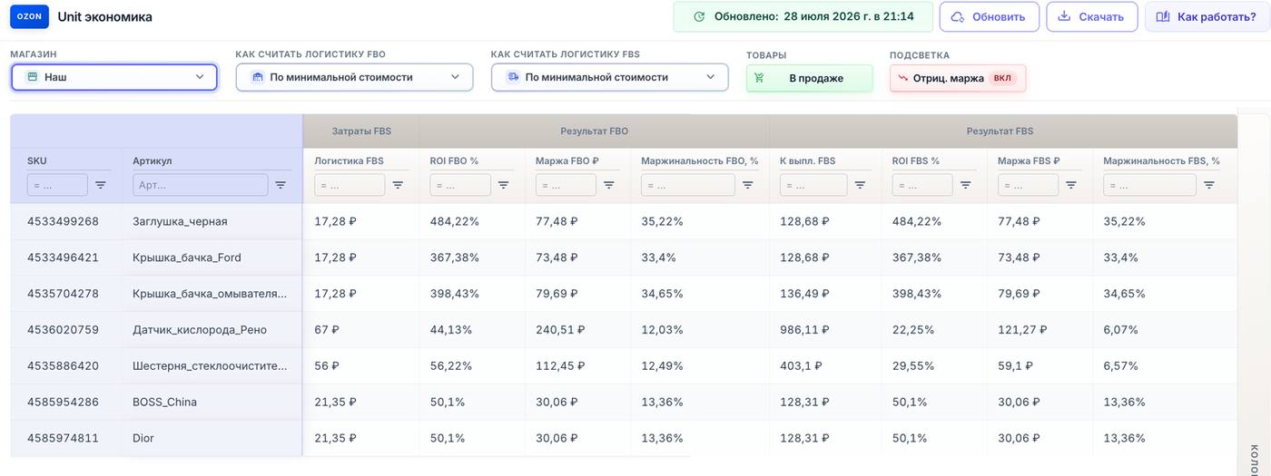The image size is (1271, 476).
Task: Open the Магазин dropdown showing Наш
Action: [x=114, y=77]
